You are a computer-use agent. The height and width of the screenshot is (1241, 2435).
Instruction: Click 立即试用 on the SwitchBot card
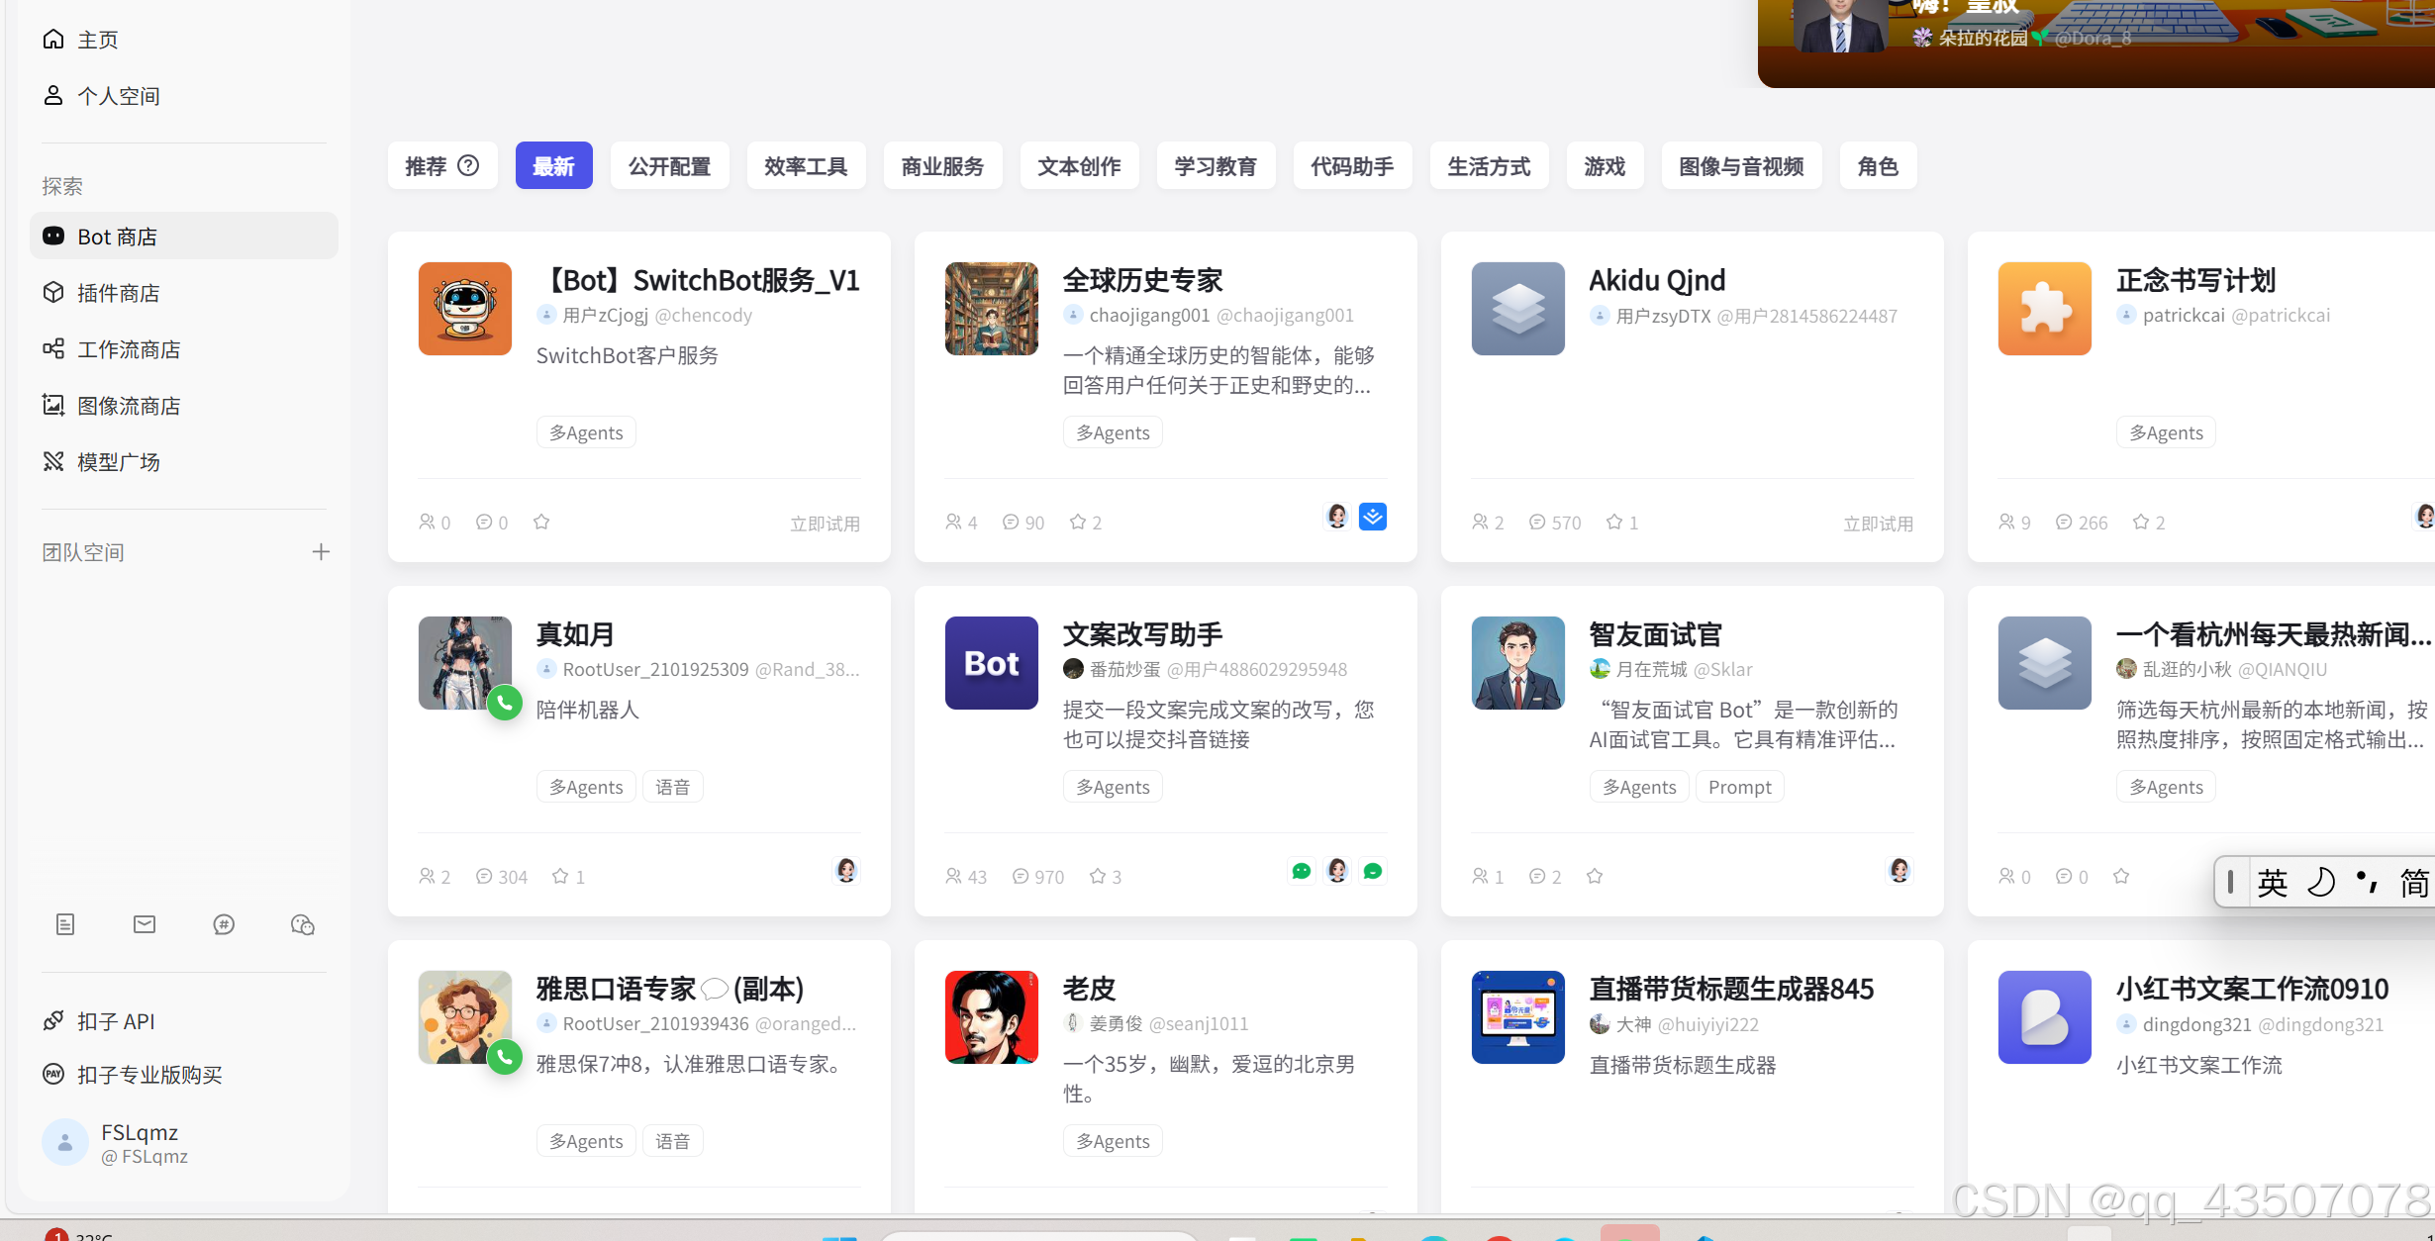click(x=825, y=524)
